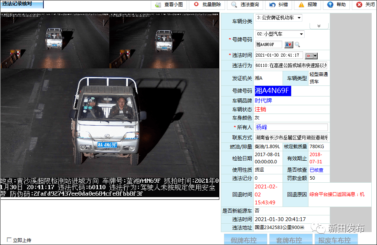
Task: Expand the double-chevron panel under 车辆分类
Action: [319, 26]
